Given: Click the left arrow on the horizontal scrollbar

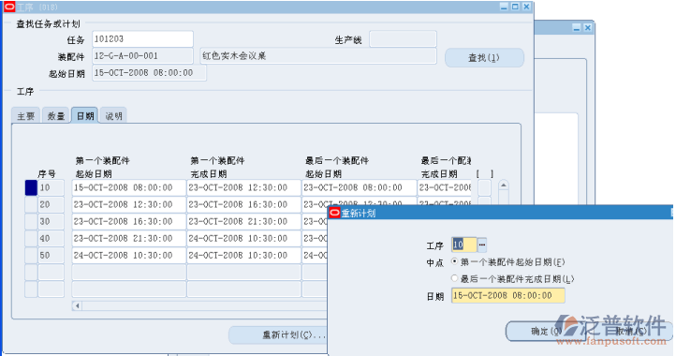Looking at the screenshot, I should click(77, 306).
